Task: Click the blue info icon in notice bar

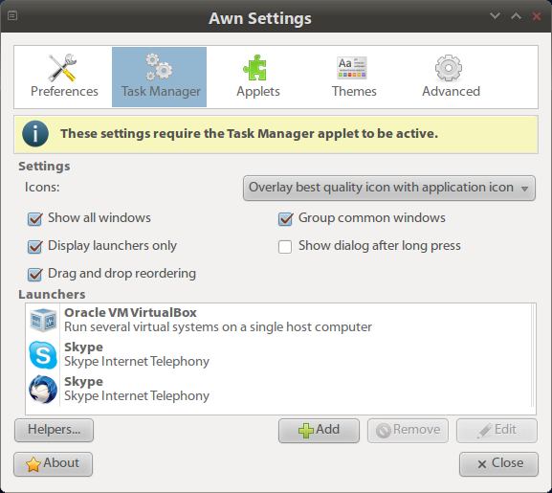Action: tap(35, 134)
